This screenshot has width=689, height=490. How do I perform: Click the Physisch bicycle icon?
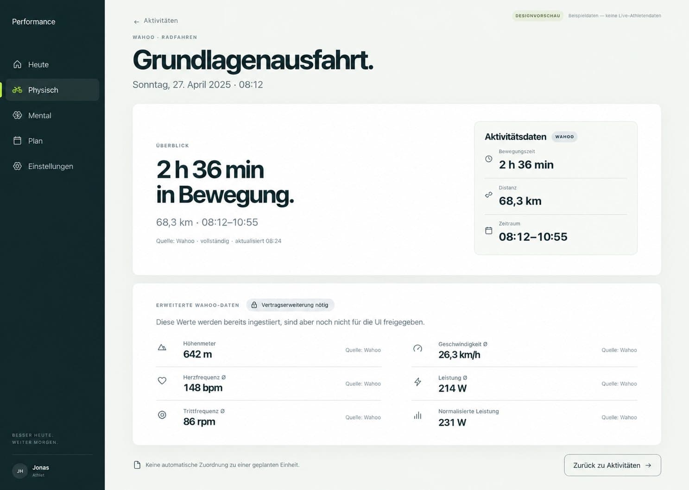pyautogui.click(x=17, y=90)
